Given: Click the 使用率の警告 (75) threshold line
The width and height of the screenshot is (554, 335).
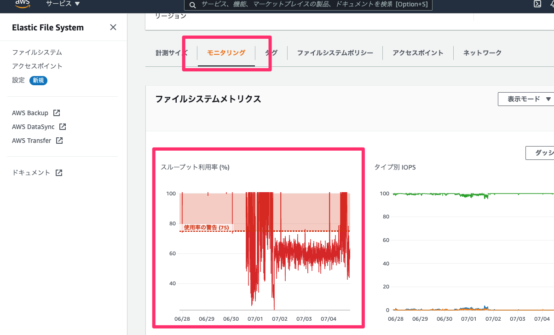Looking at the screenshot, I should pos(206,228).
